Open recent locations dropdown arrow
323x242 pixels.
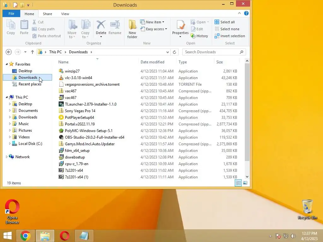[x=25, y=52]
